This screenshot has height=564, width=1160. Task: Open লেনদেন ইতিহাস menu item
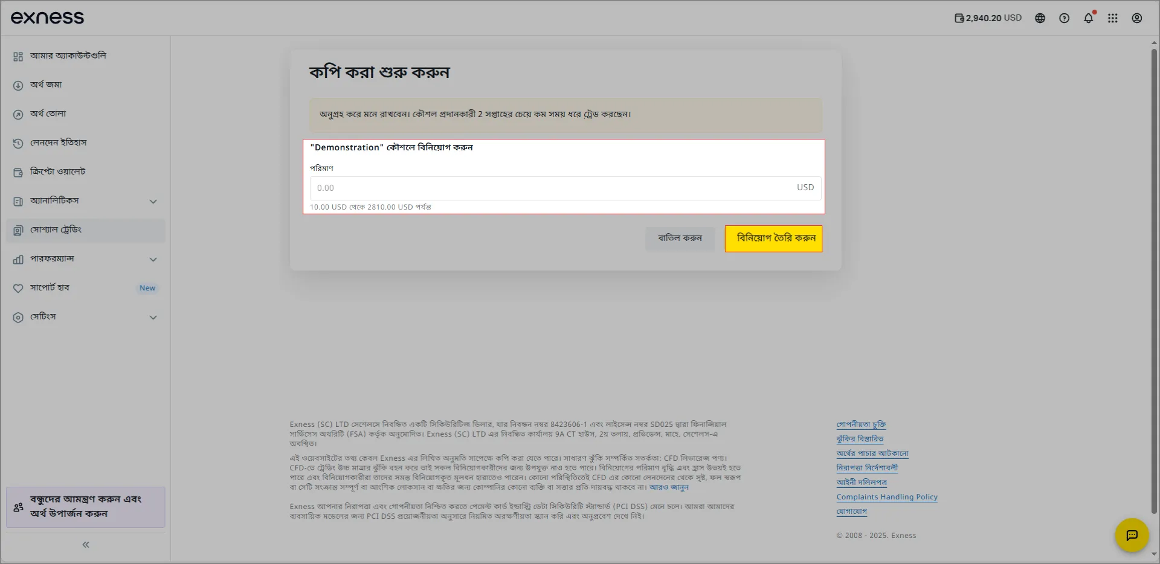pos(85,143)
